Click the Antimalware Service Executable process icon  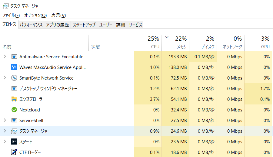(14, 57)
